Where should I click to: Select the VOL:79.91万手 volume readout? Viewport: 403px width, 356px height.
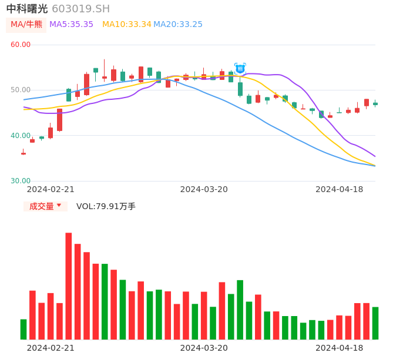106,206
